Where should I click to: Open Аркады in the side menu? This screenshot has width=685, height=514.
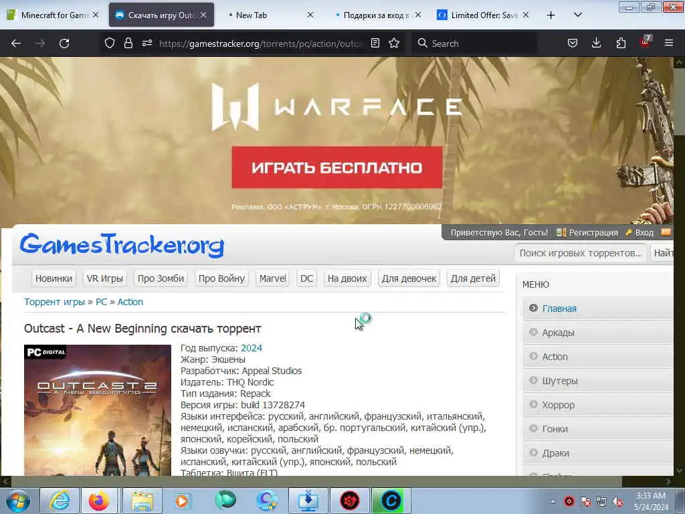coord(598,333)
